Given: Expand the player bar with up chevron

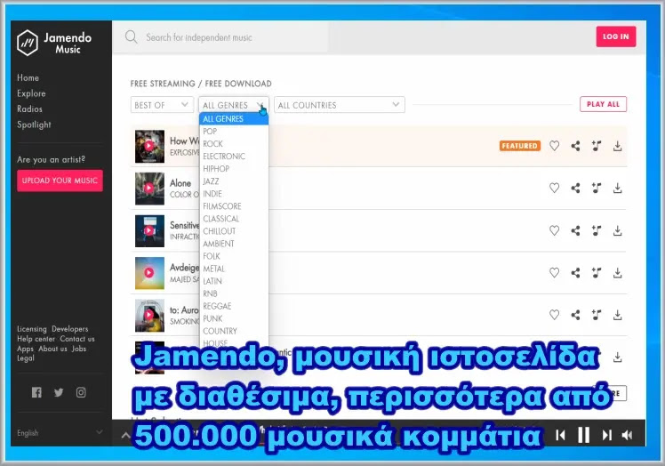Looking at the screenshot, I should point(125,435).
